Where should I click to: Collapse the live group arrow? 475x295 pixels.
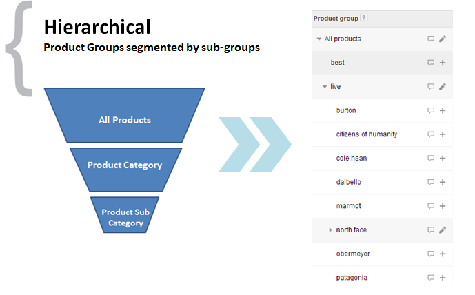[x=325, y=87]
